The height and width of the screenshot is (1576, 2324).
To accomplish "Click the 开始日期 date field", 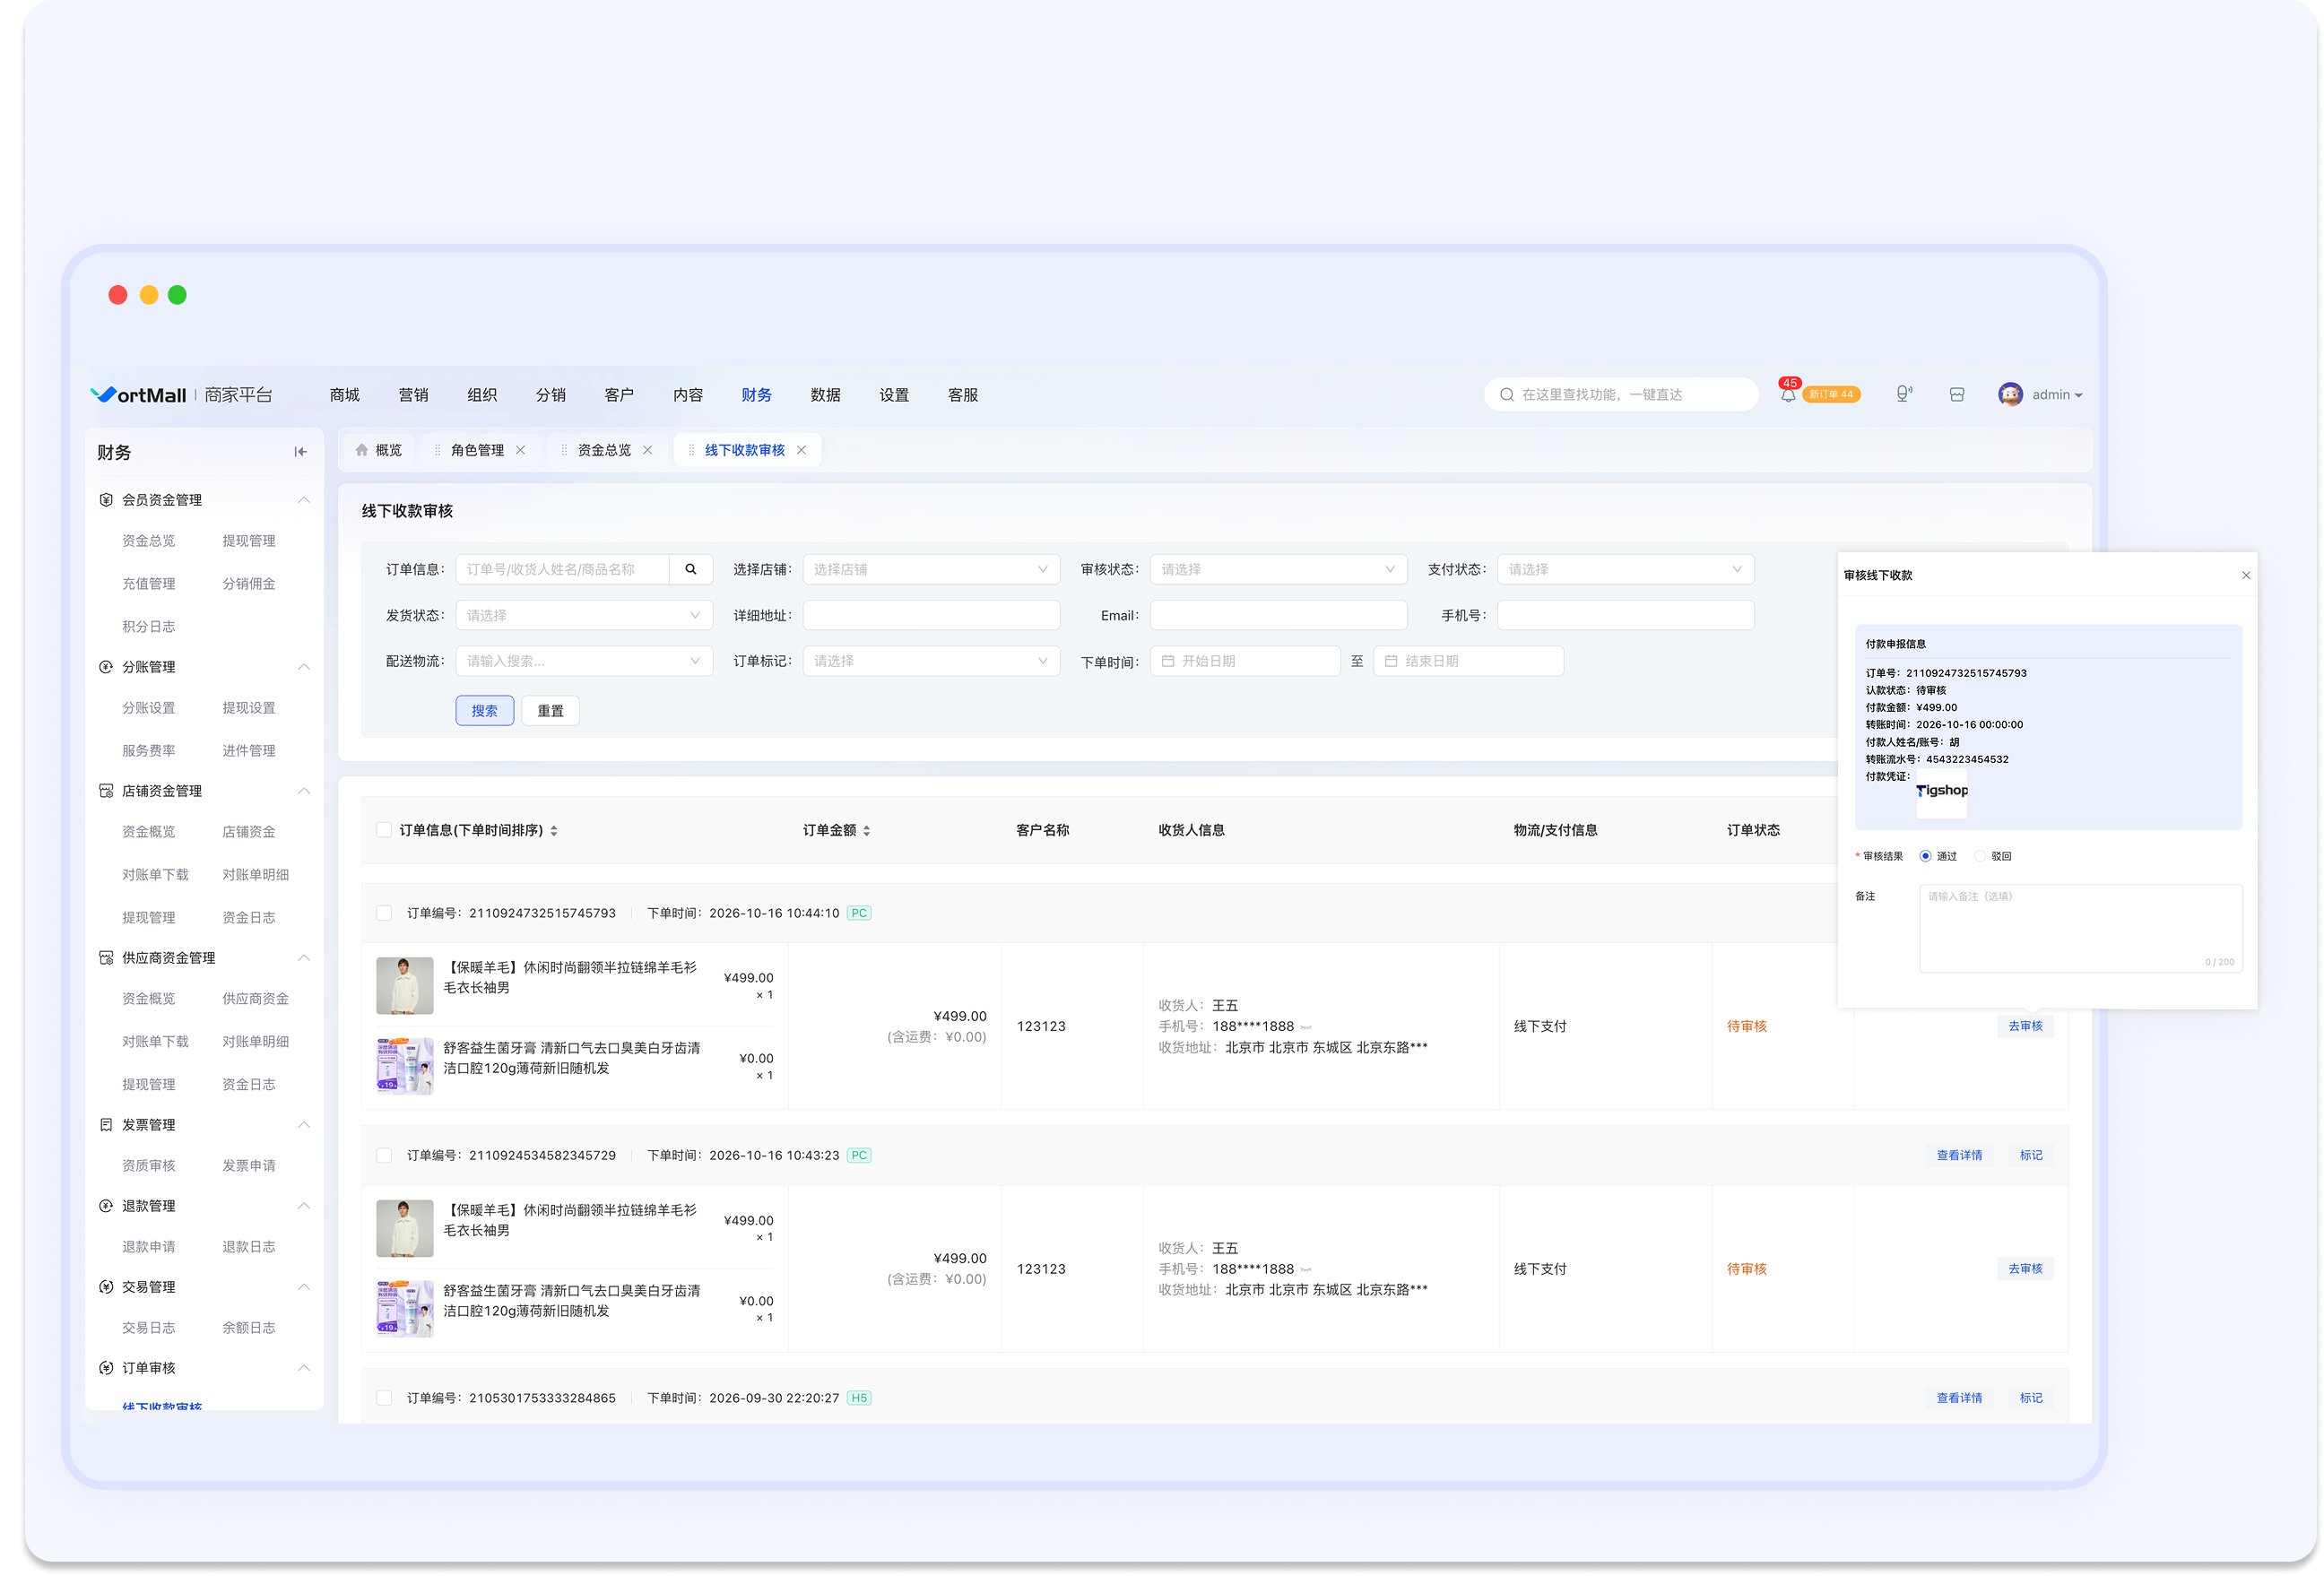I will click(1245, 661).
